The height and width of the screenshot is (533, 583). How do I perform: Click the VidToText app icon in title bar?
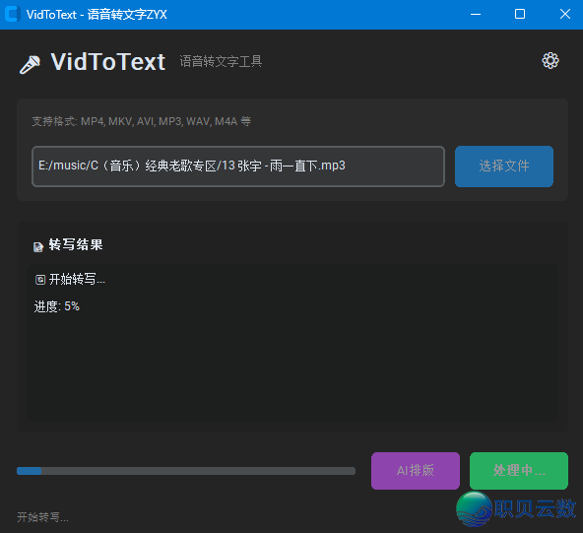tap(12, 14)
